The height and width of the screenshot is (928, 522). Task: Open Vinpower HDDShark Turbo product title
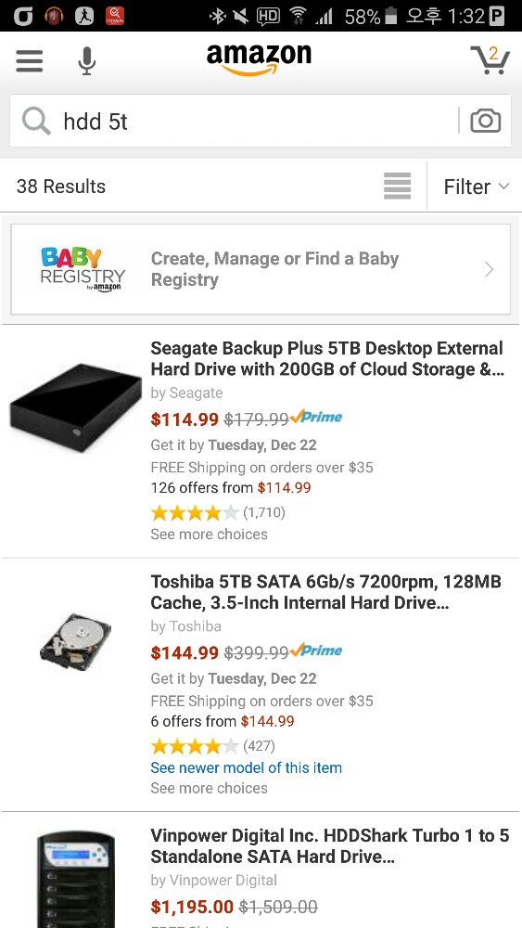330,846
